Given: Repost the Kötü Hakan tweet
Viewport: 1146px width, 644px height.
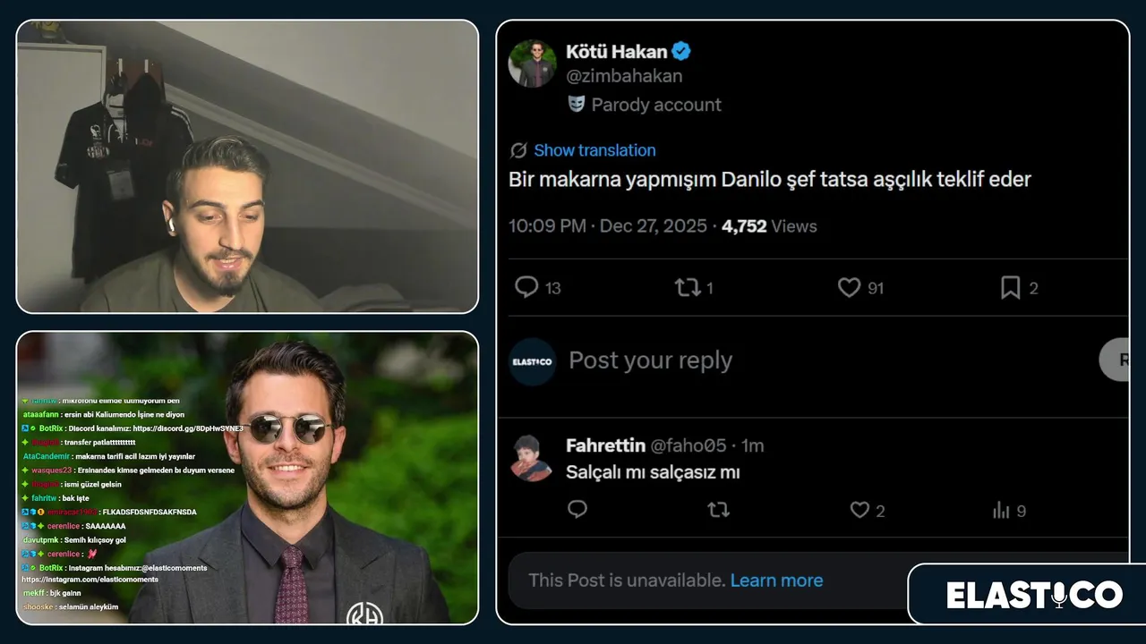Looking at the screenshot, I should pos(688,287).
